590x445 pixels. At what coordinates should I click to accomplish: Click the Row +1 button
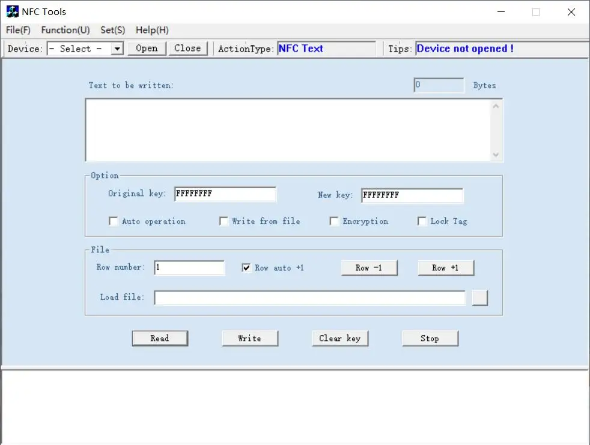pyautogui.click(x=446, y=268)
